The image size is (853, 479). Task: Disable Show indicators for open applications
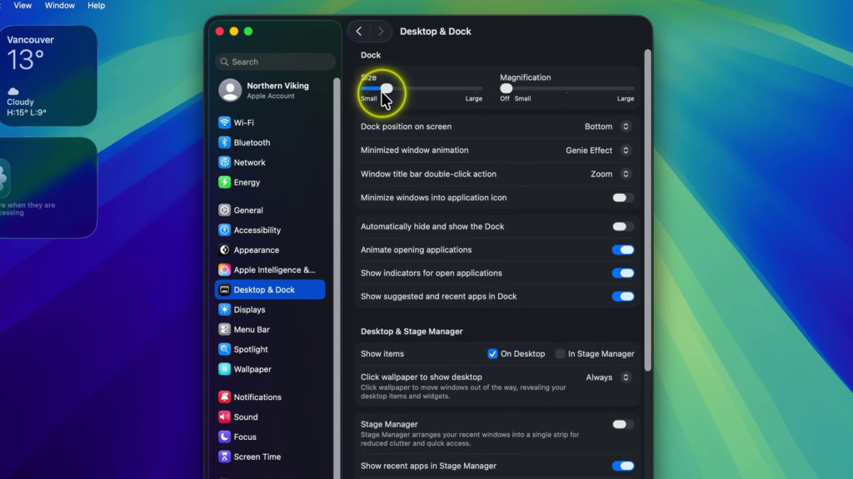coord(623,273)
